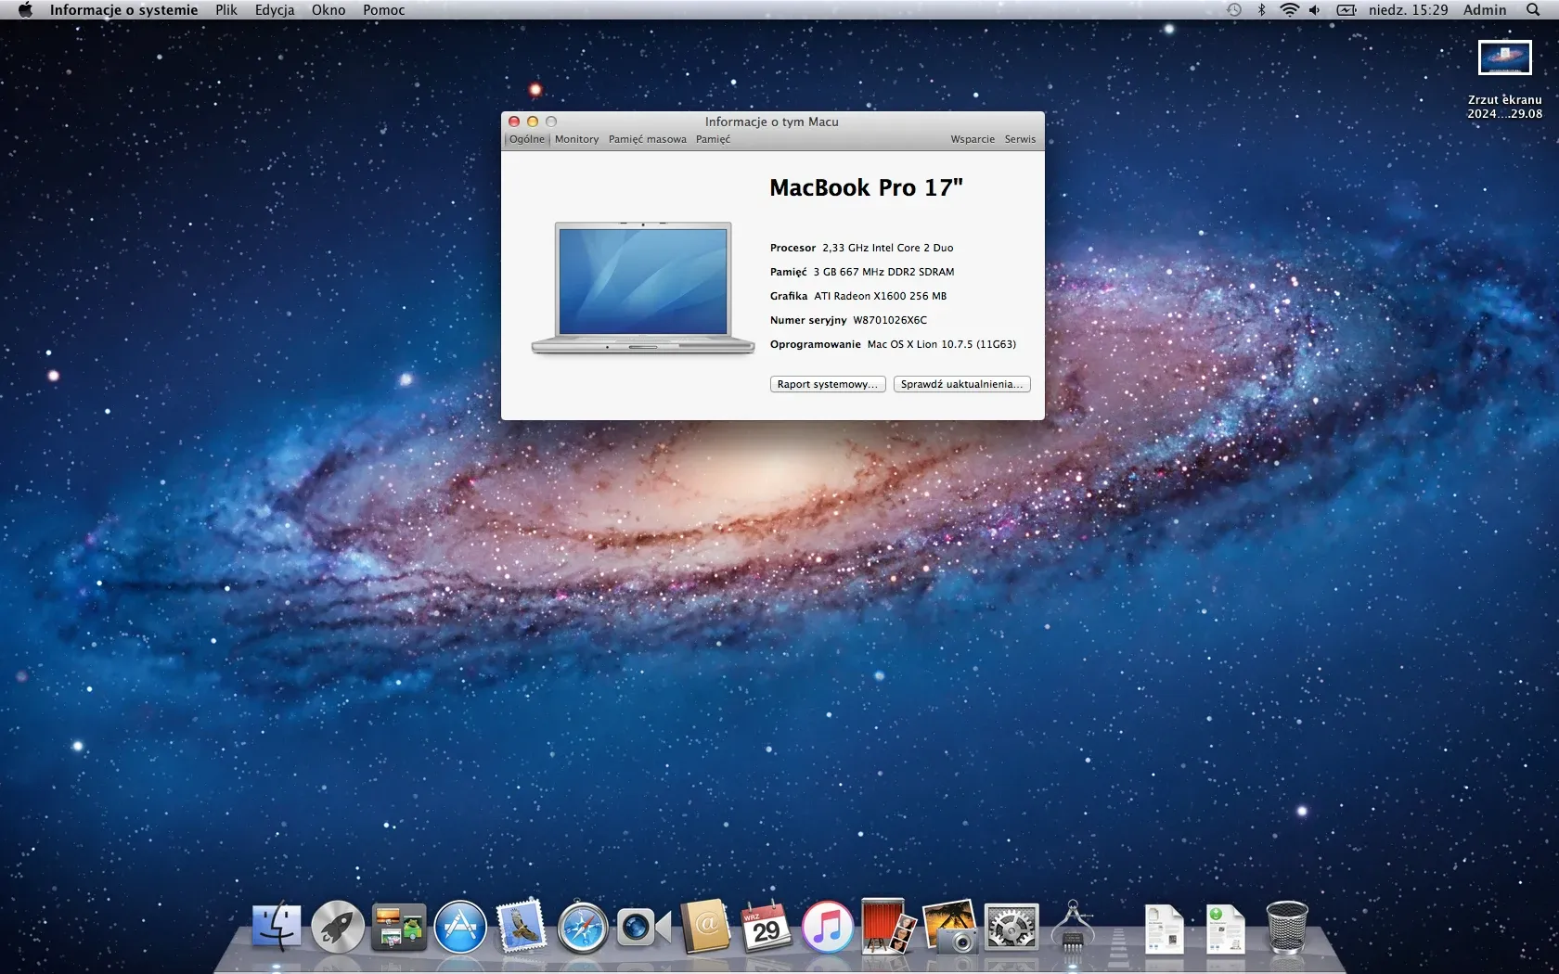Open iCal calendar showing 29
The height and width of the screenshot is (974, 1559).
[767, 927]
